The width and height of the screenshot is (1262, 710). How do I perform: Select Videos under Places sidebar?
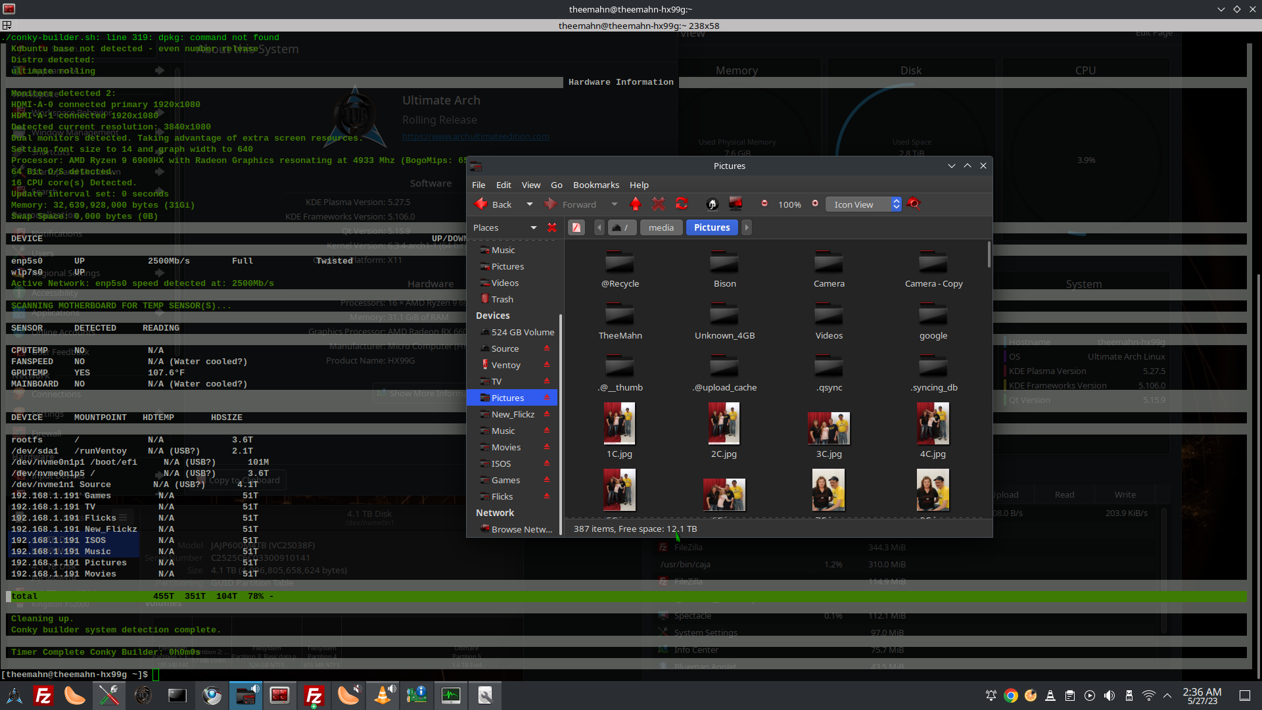pos(505,283)
